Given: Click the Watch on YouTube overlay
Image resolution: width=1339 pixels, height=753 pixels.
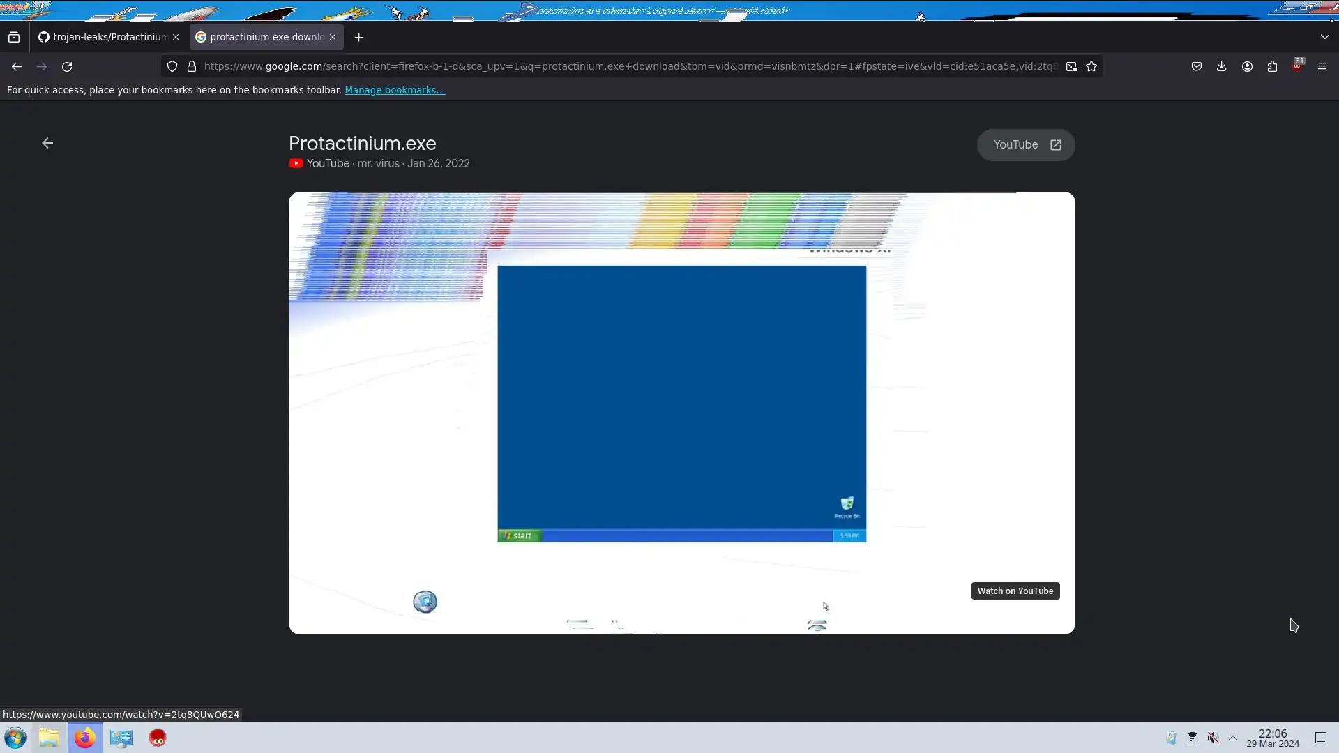Looking at the screenshot, I should 1015,591.
